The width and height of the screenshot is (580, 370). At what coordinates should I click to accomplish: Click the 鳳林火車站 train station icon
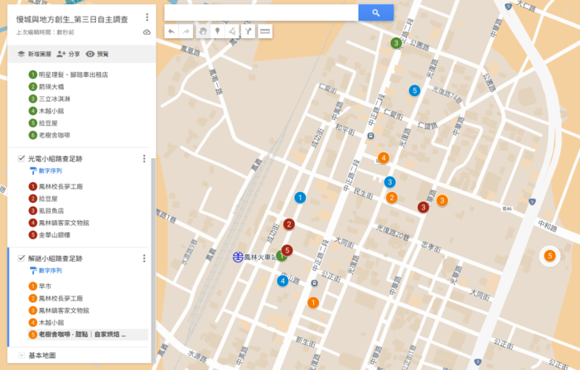pos(238,257)
